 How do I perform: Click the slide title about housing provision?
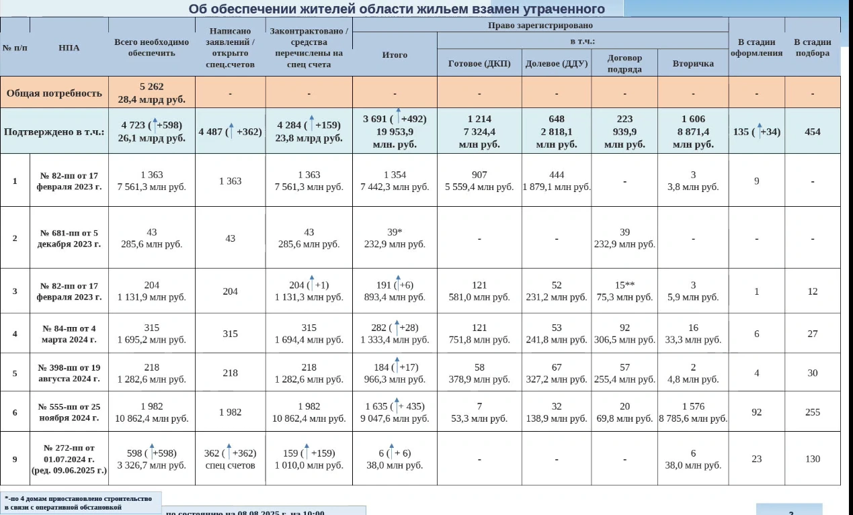click(x=396, y=9)
